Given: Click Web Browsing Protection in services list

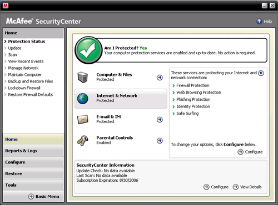Looking at the screenshot, I should click(198, 93).
